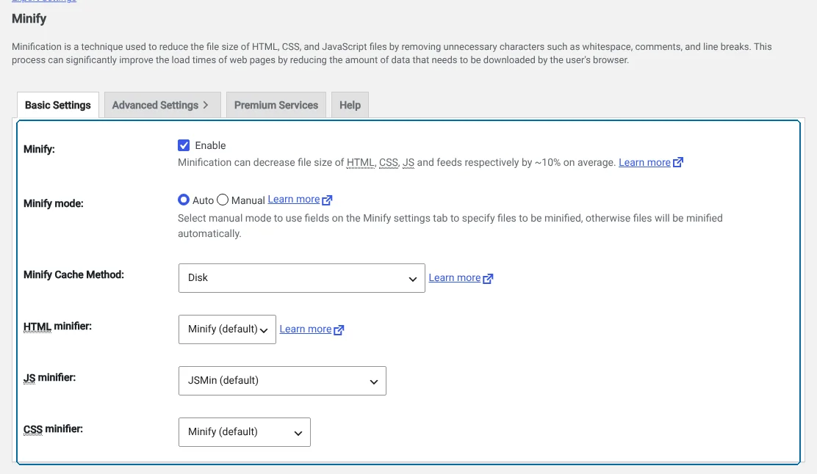This screenshot has width=817, height=474.
Task: Open Learn more link for Minify Cache Method
Action: point(455,278)
